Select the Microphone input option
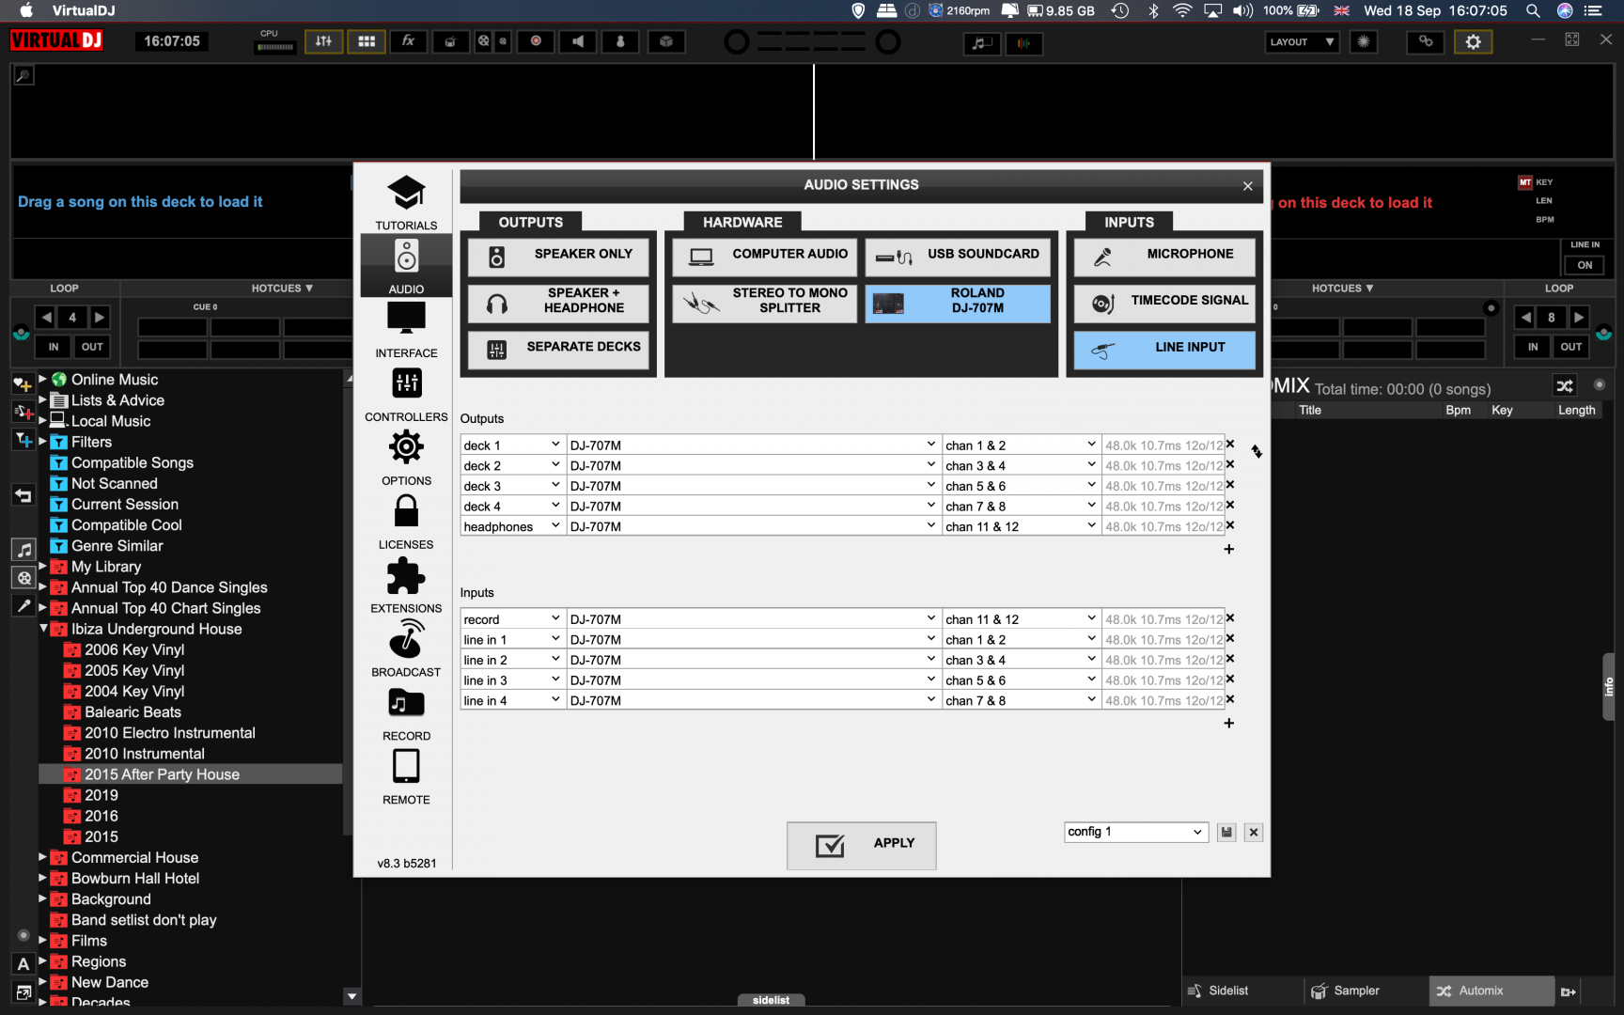 coord(1164,256)
